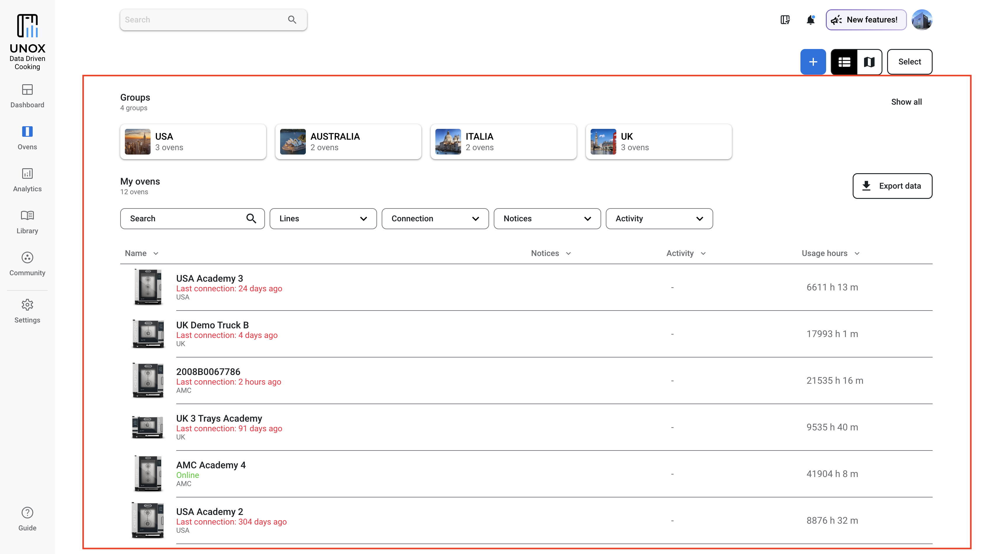Viewport: 998px width, 554px height.
Task: Open the Guide help icon
Action: (x=27, y=519)
